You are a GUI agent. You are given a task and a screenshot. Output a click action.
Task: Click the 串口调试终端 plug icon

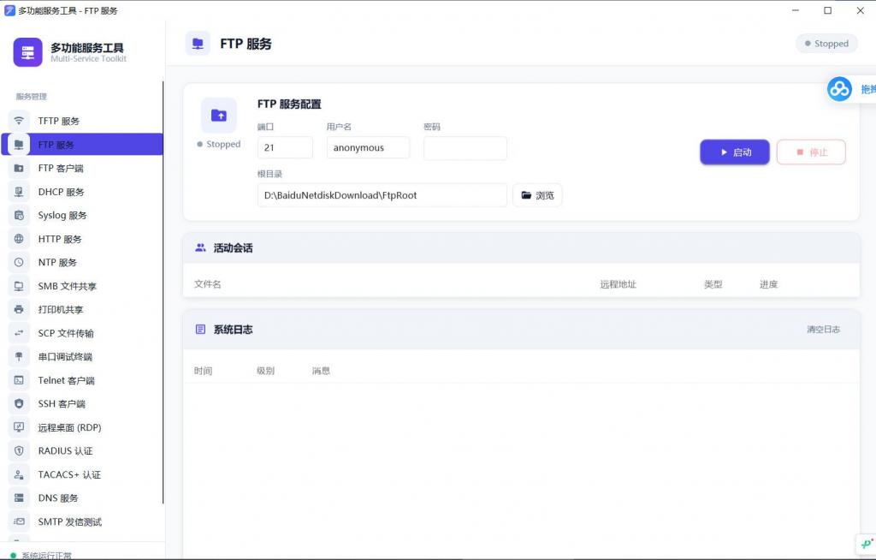(x=19, y=356)
